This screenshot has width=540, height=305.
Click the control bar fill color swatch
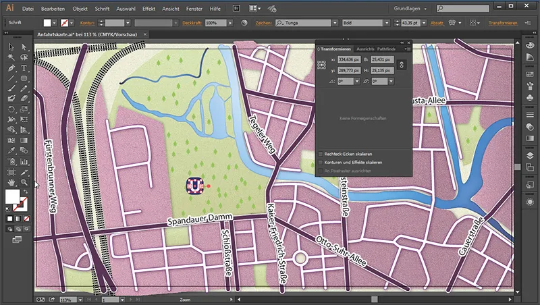tap(47, 23)
